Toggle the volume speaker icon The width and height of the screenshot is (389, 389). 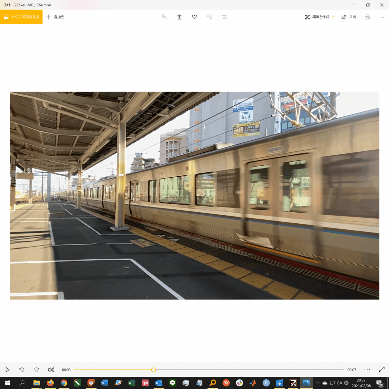tap(51, 370)
